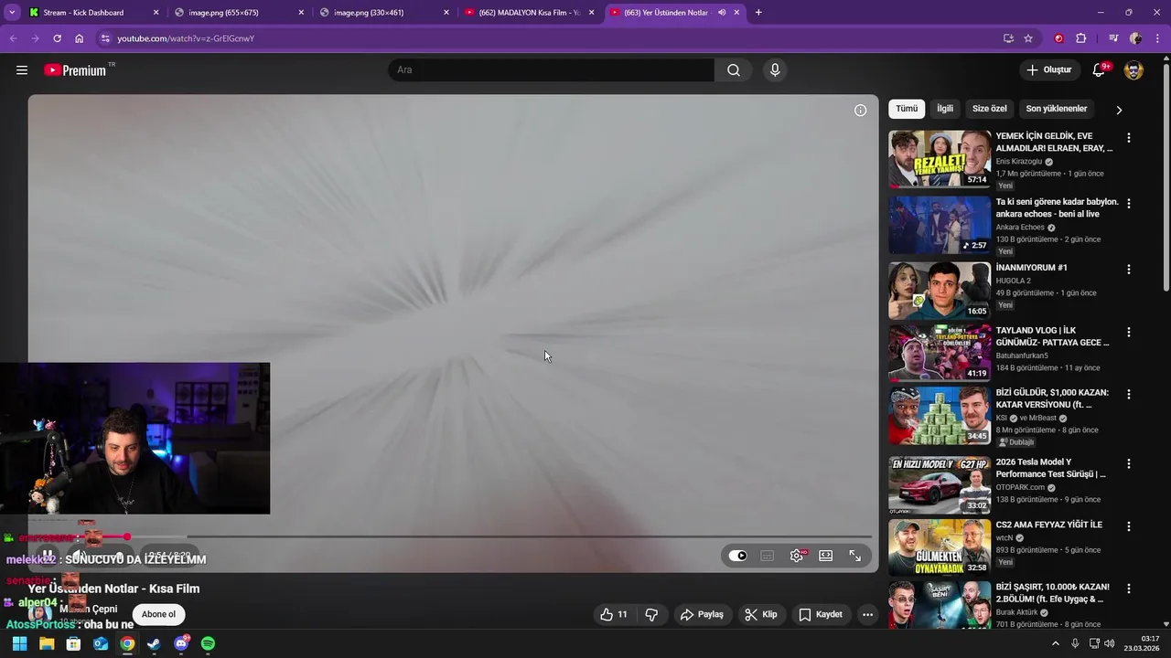Click the Abone ol subscribe button
This screenshot has width=1171, height=658.
click(x=158, y=614)
